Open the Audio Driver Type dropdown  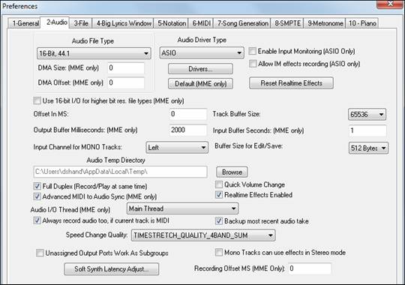click(x=202, y=53)
